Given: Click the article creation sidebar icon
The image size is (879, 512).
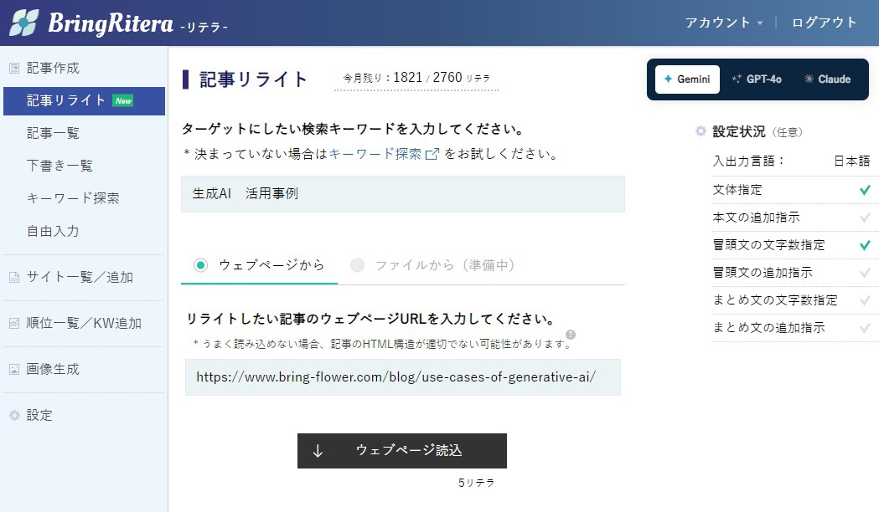Looking at the screenshot, I should click(14, 69).
